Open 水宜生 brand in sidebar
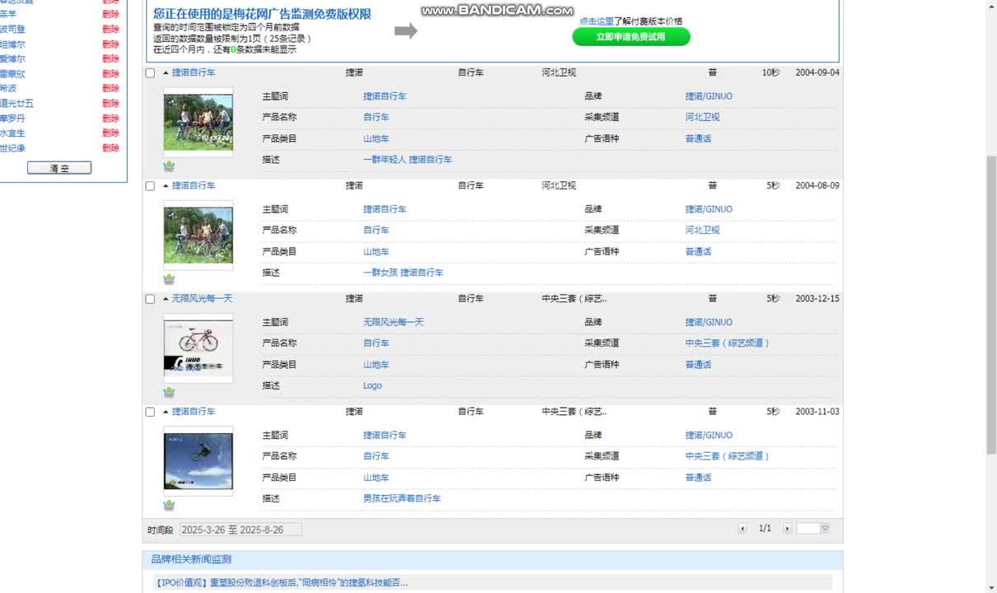Viewport: 997px width, 593px height. point(12,133)
